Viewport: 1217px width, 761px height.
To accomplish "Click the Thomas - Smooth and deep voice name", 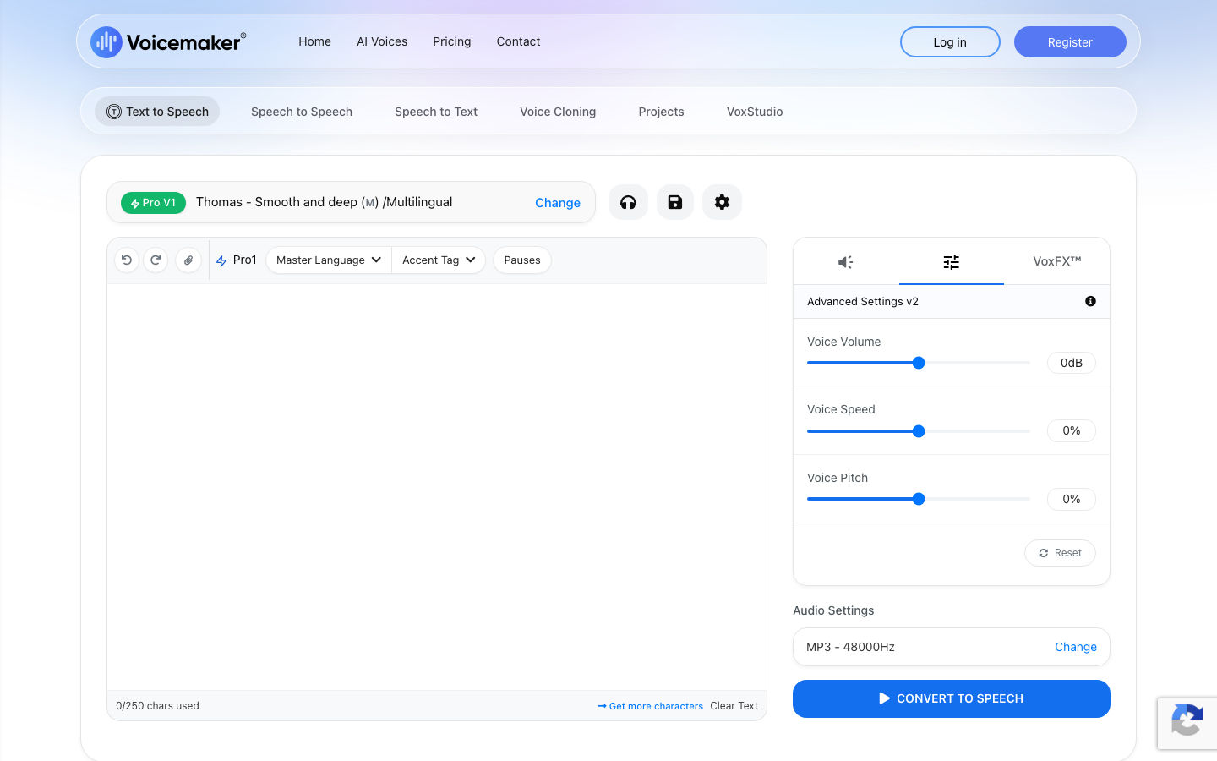I will click(x=325, y=202).
